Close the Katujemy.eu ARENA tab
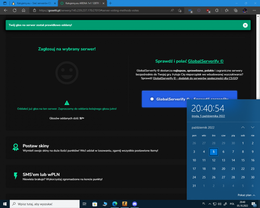Screen dimensions: 260x208 pos(103,3)
